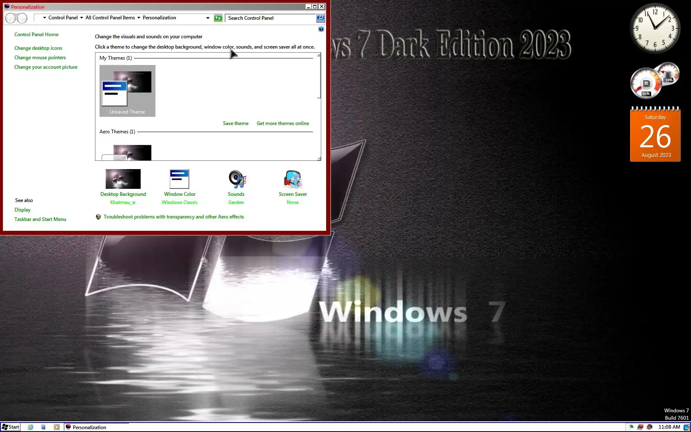Click the Window Color label link
691x432 pixels.
[180, 194]
